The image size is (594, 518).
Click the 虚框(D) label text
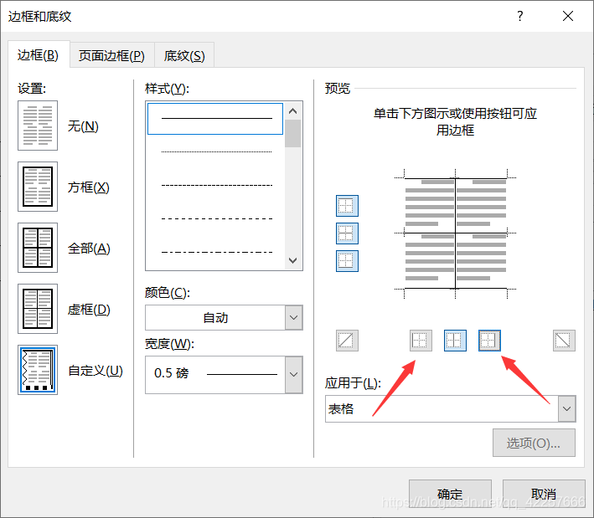click(x=89, y=310)
